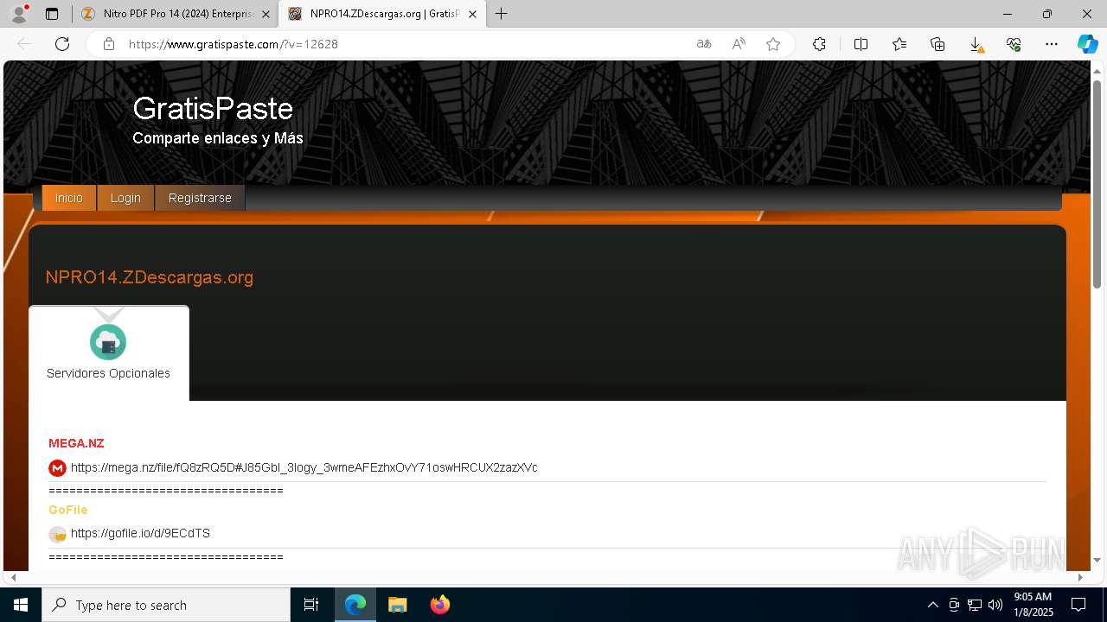
Task: Open the translate page icon
Action: 704,44
